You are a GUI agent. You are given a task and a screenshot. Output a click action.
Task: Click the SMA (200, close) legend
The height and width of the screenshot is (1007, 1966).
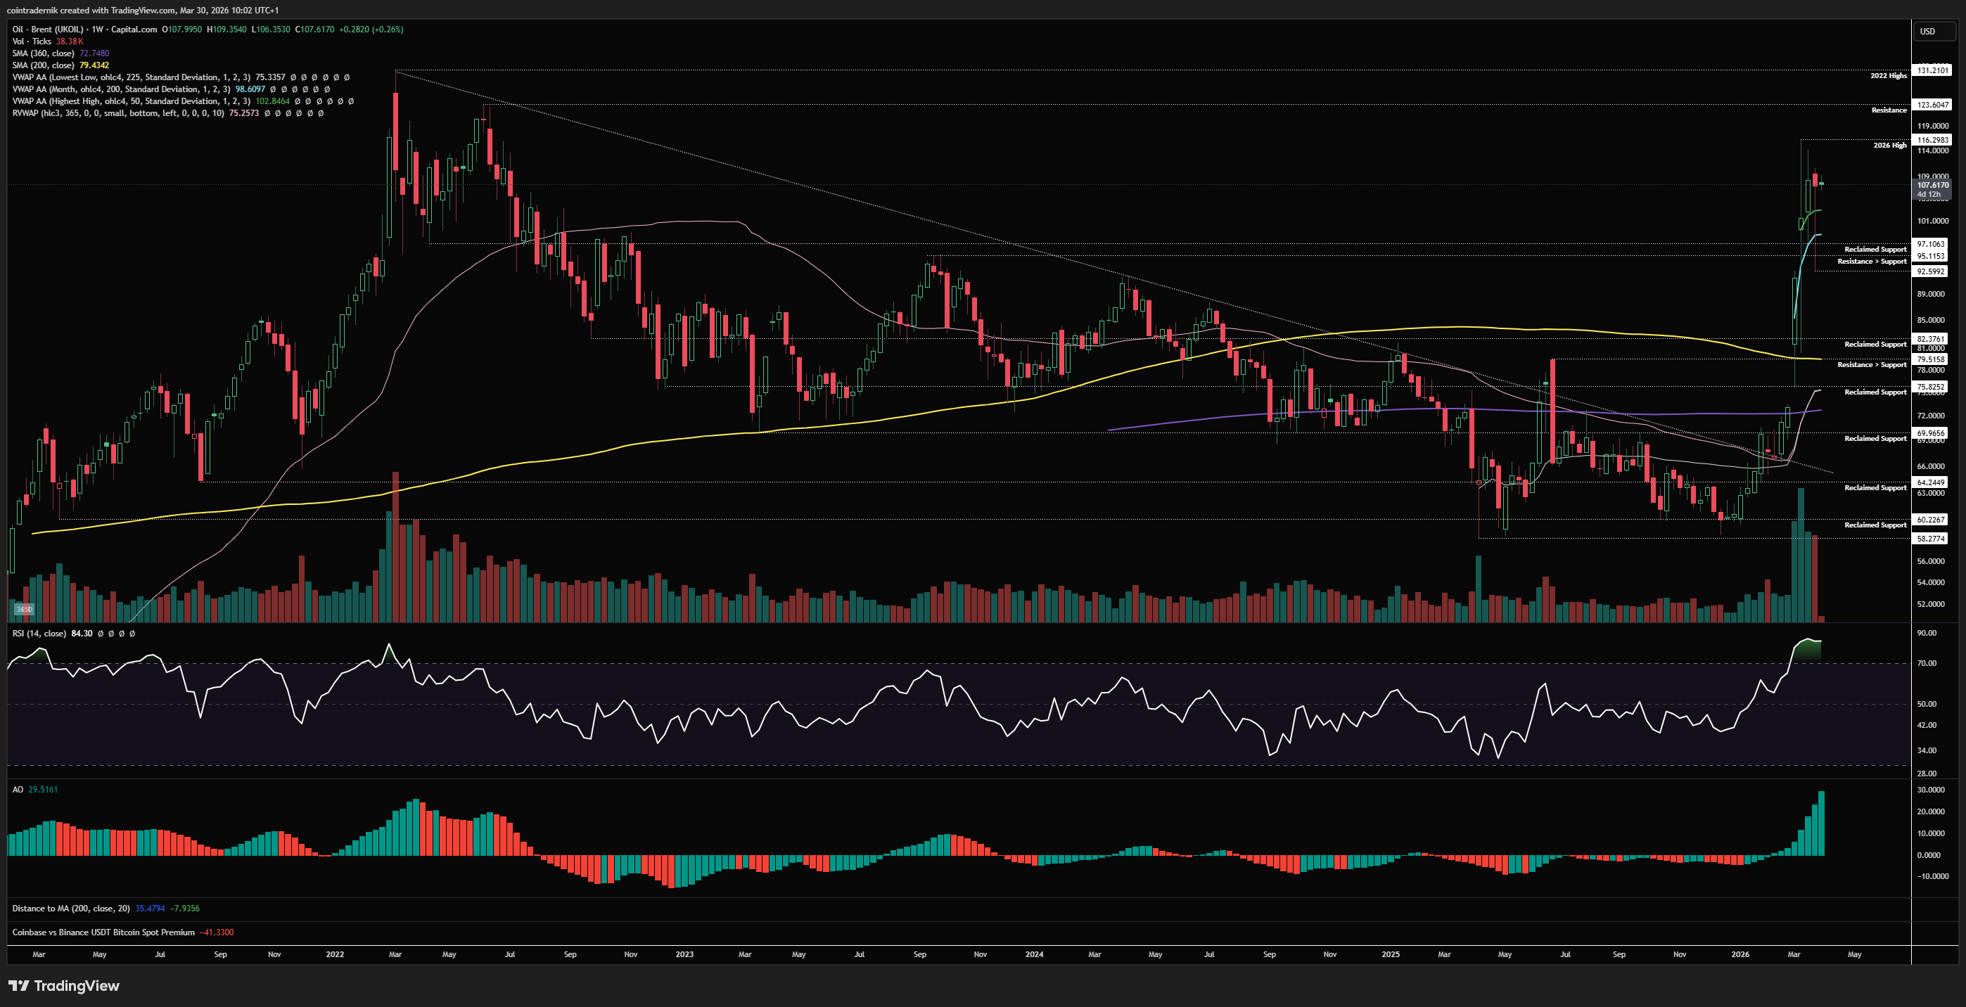pos(43,65)
